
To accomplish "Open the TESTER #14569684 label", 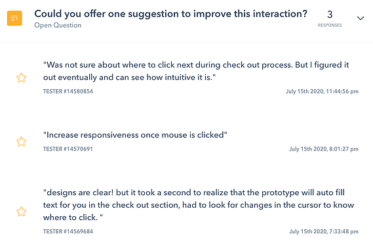I will [68, 231].
